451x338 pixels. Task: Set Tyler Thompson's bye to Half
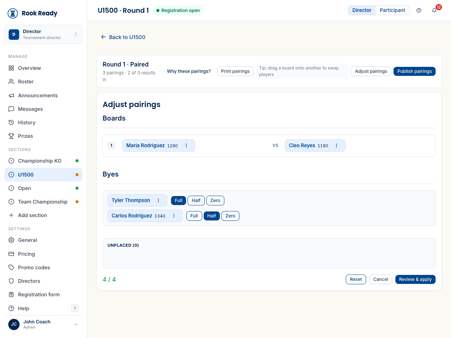pyautogui.click(x=196, y=201)
